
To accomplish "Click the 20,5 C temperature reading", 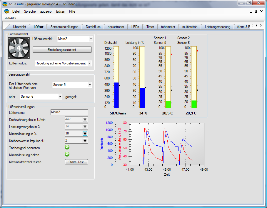I will 167,113.
